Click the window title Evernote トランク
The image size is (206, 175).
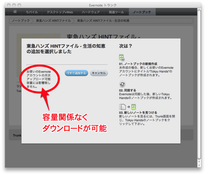103,5
